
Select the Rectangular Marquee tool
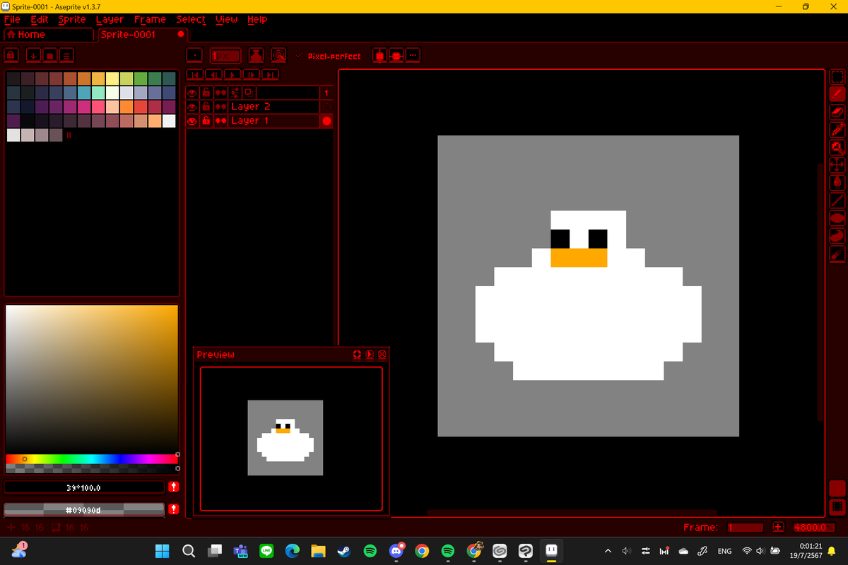pos(837,76)
